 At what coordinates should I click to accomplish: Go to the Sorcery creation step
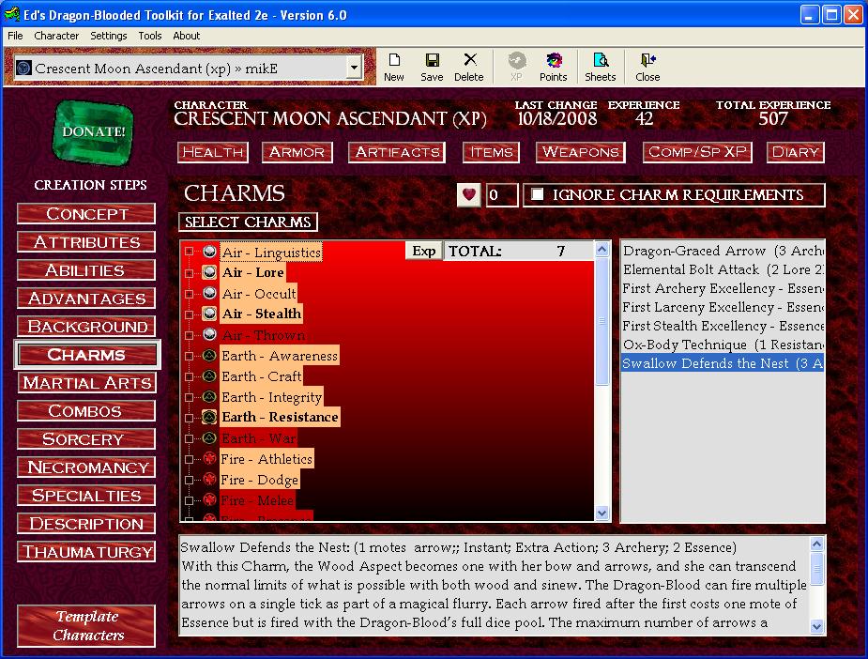click(87, 439)
